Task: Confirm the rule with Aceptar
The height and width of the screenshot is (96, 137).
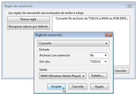Action: pyautogui.click(x=56, y=86)
